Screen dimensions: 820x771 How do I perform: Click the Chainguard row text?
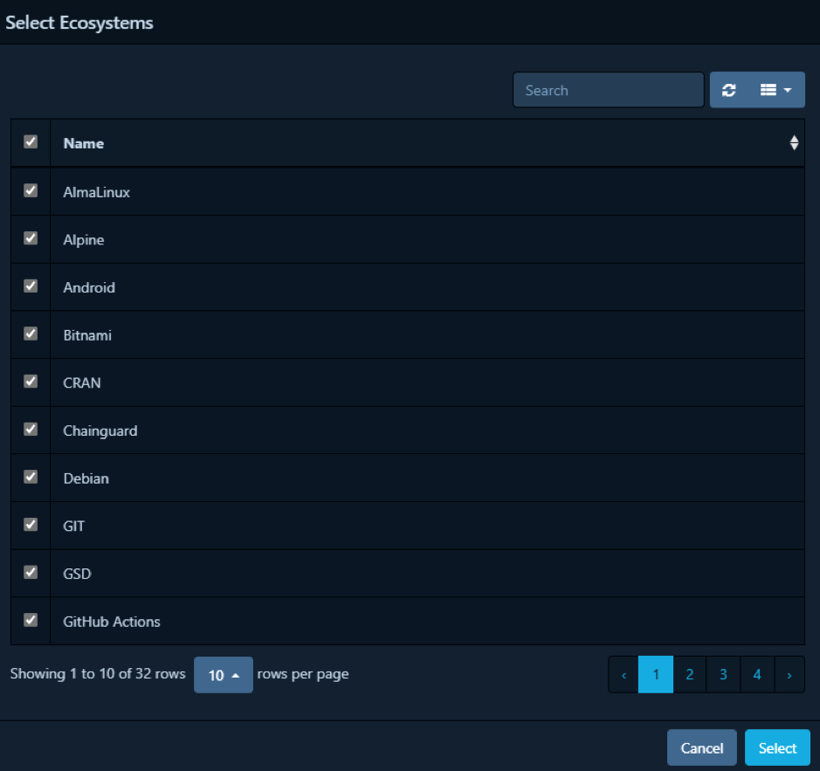pos(100,431)
